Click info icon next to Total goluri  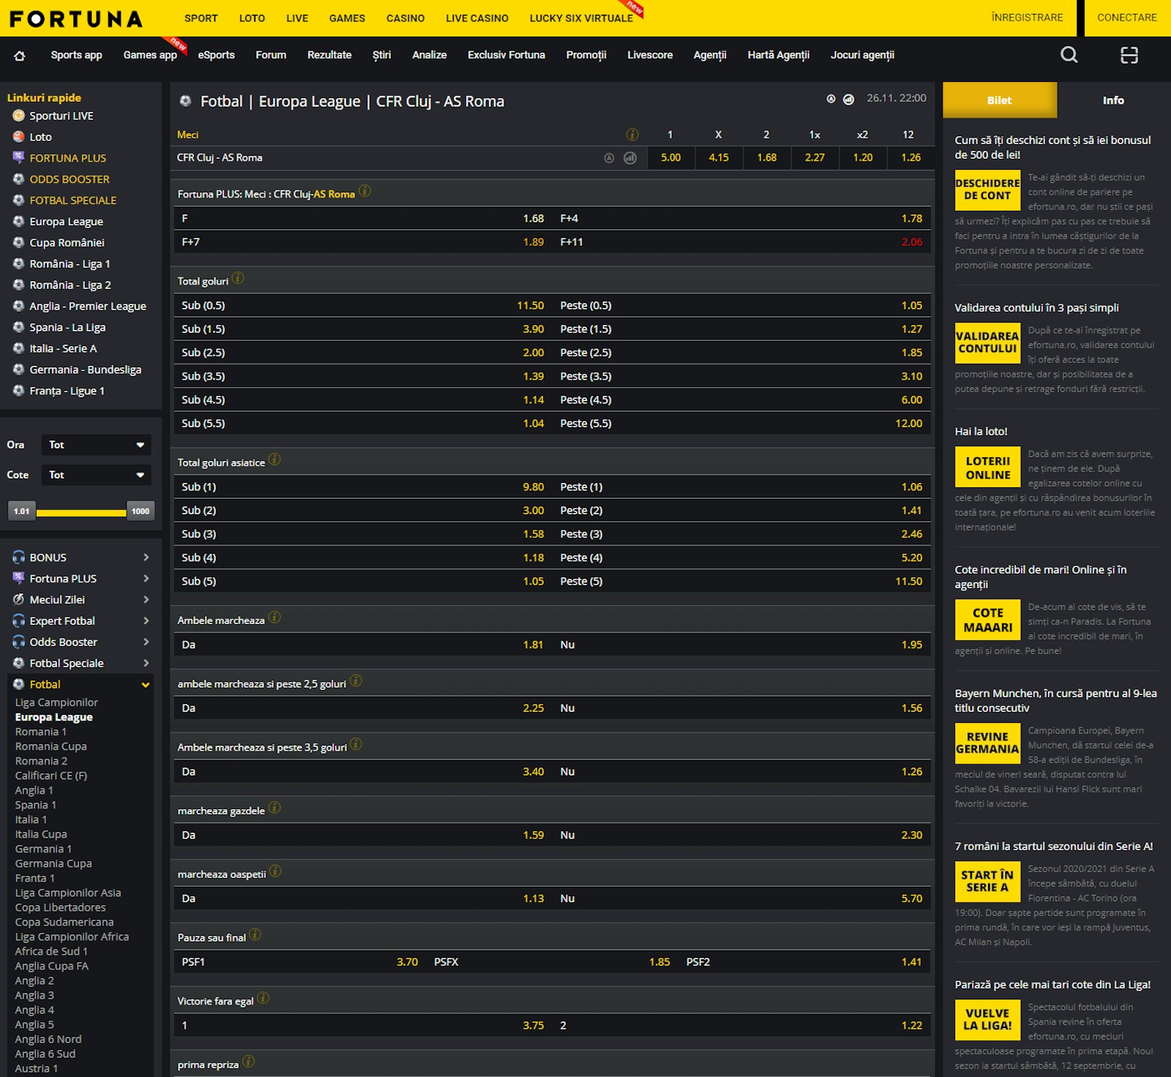(x=238, y=279)
